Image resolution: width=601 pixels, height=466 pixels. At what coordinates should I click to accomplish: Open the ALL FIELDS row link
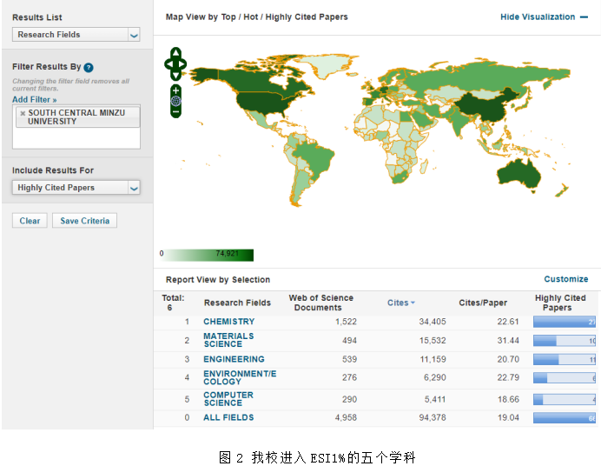pos(228,417)
